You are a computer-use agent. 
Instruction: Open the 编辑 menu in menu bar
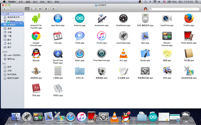tap(28, 2)
